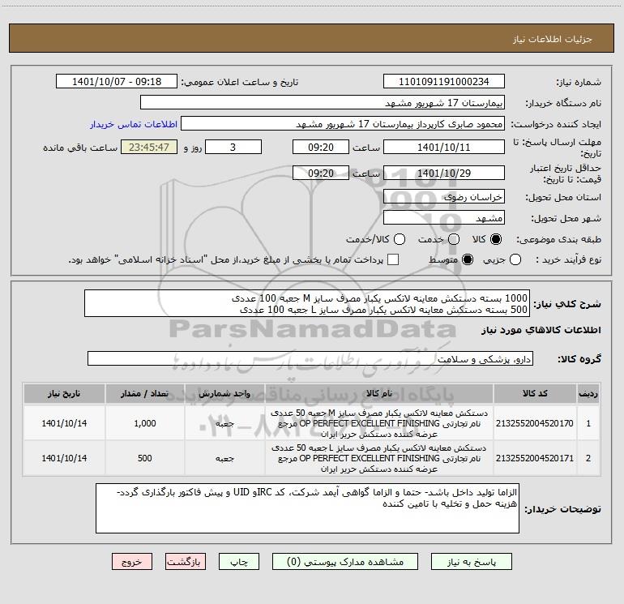Click the price validity date 1401/10/29
This screenshot has height=604, width=624.
click(444, 173)
